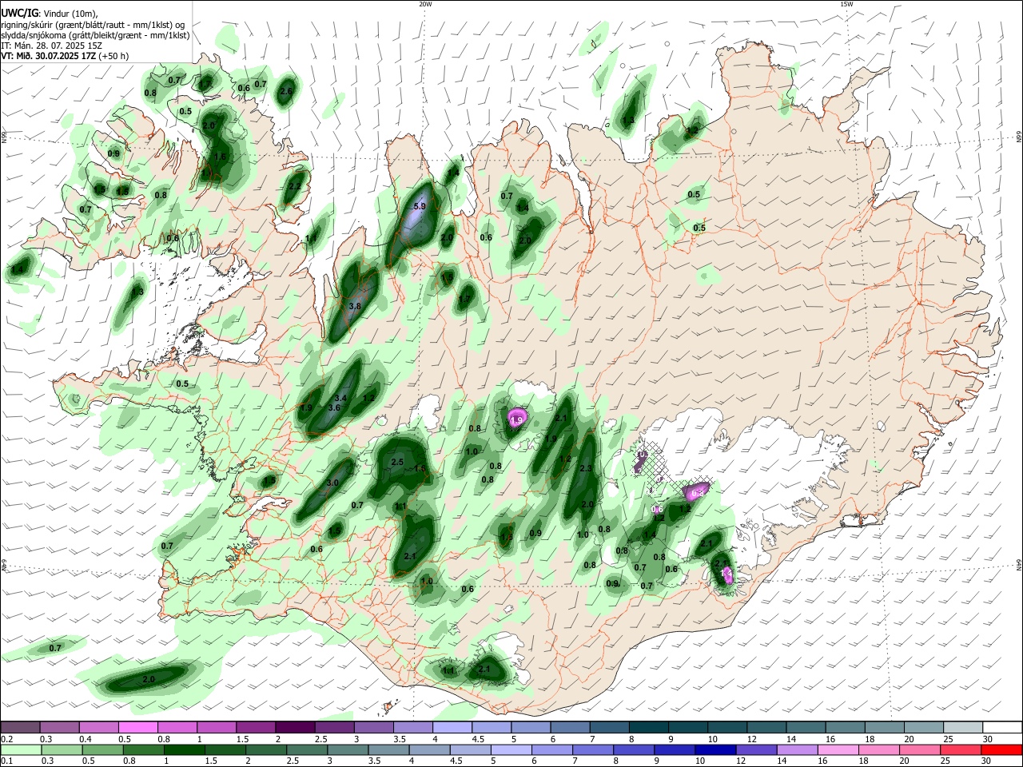The image size is (1023, 767).
Task: Select the 3.4 precipitation label on the map
Action: tap(340, 398)
